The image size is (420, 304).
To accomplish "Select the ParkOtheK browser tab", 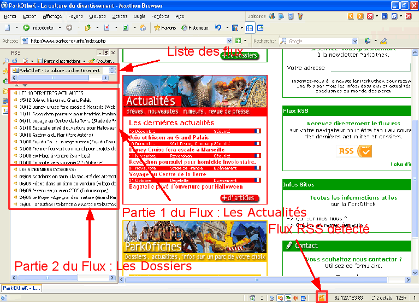I will (x=20, y=288).
